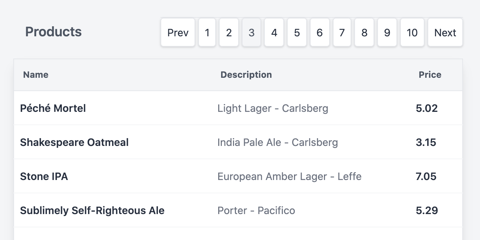Select page 8
The image size is (480, 240).
coord(364,33)
